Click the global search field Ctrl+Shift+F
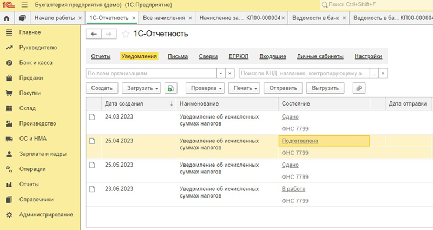 [x=377, y=5]
